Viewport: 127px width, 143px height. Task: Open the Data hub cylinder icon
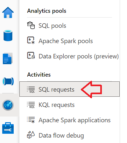tap(8, 35)
